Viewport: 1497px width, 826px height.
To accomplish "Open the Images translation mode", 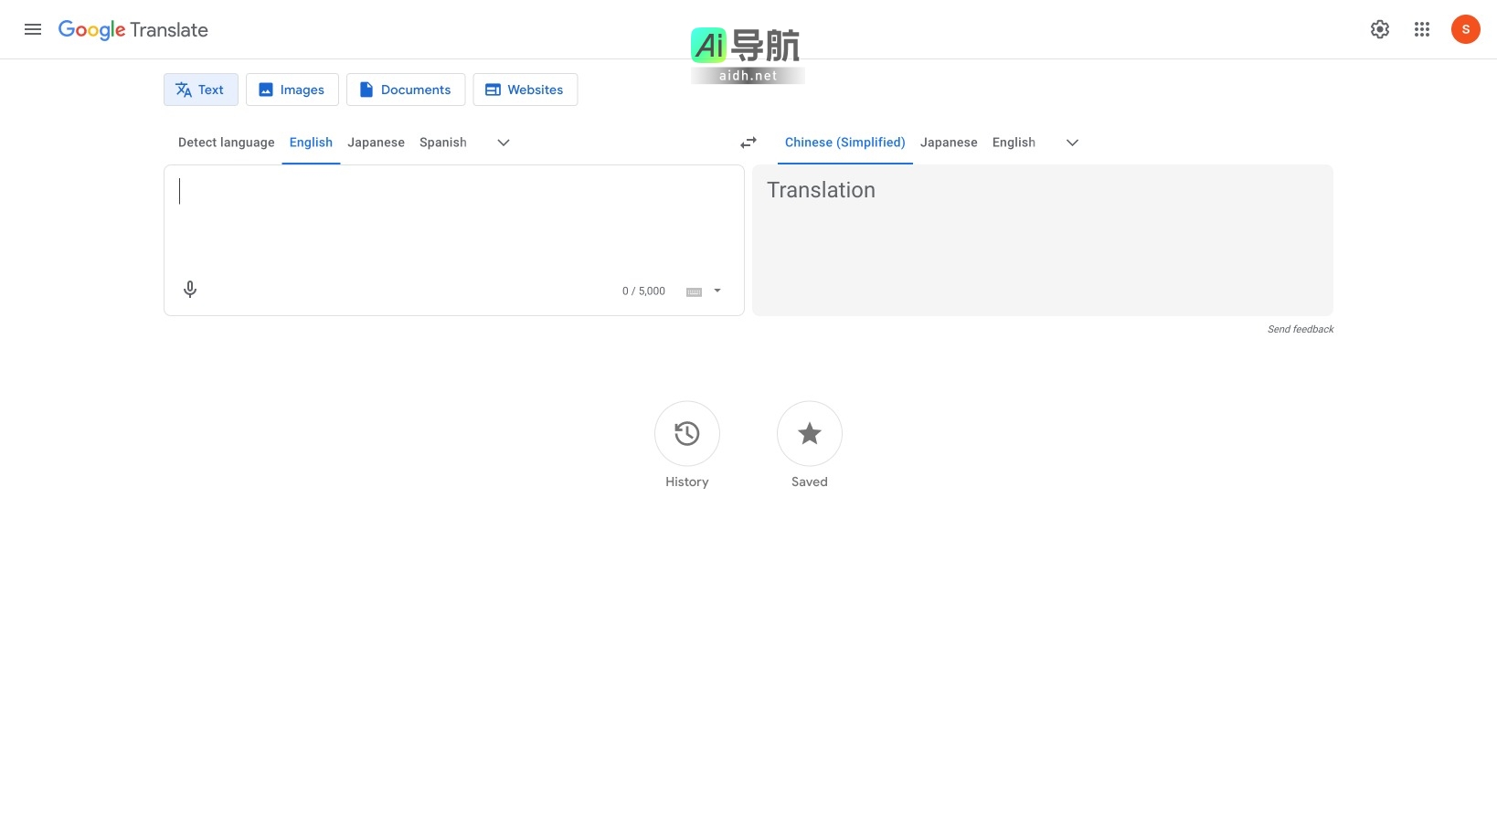I will coord(292,90).
